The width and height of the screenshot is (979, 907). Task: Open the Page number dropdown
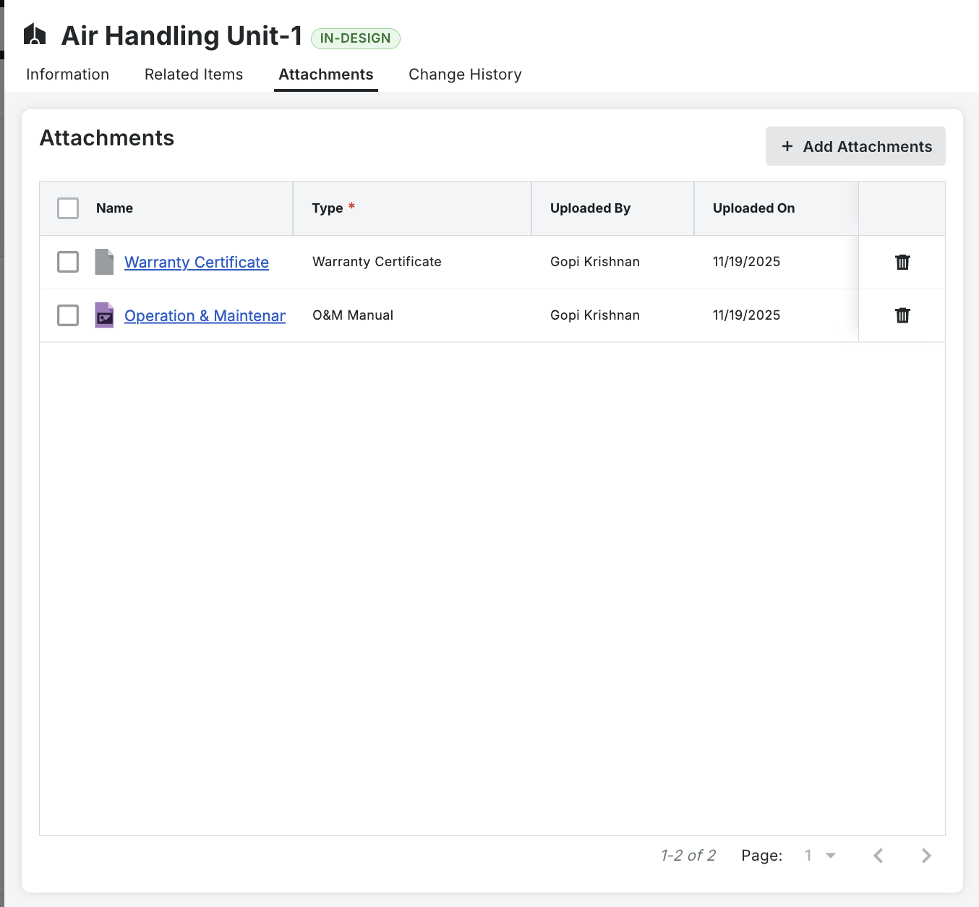(820, 856)
